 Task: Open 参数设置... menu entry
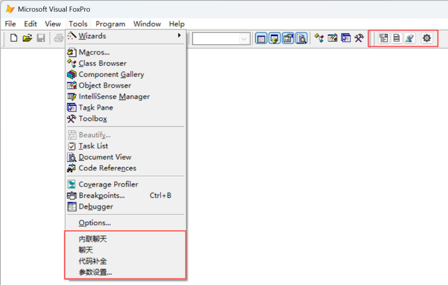click(x=126, y=273)
